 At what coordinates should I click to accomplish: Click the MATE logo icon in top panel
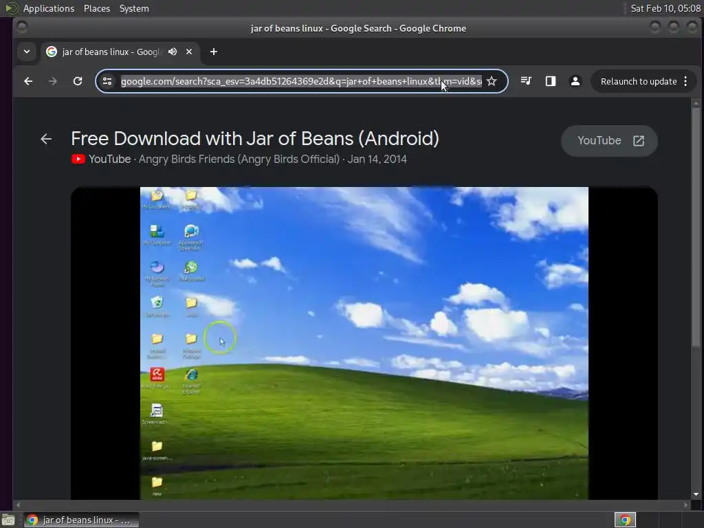click(x=11, y=8)
